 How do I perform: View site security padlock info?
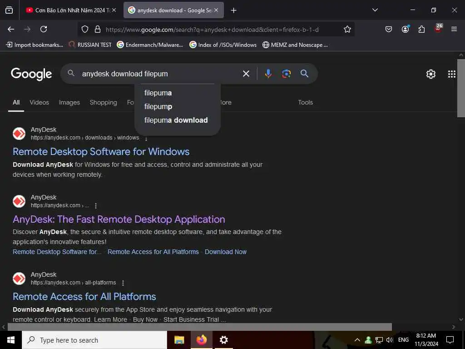coord(98,29)
